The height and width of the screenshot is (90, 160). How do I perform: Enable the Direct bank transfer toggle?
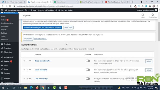88,61
